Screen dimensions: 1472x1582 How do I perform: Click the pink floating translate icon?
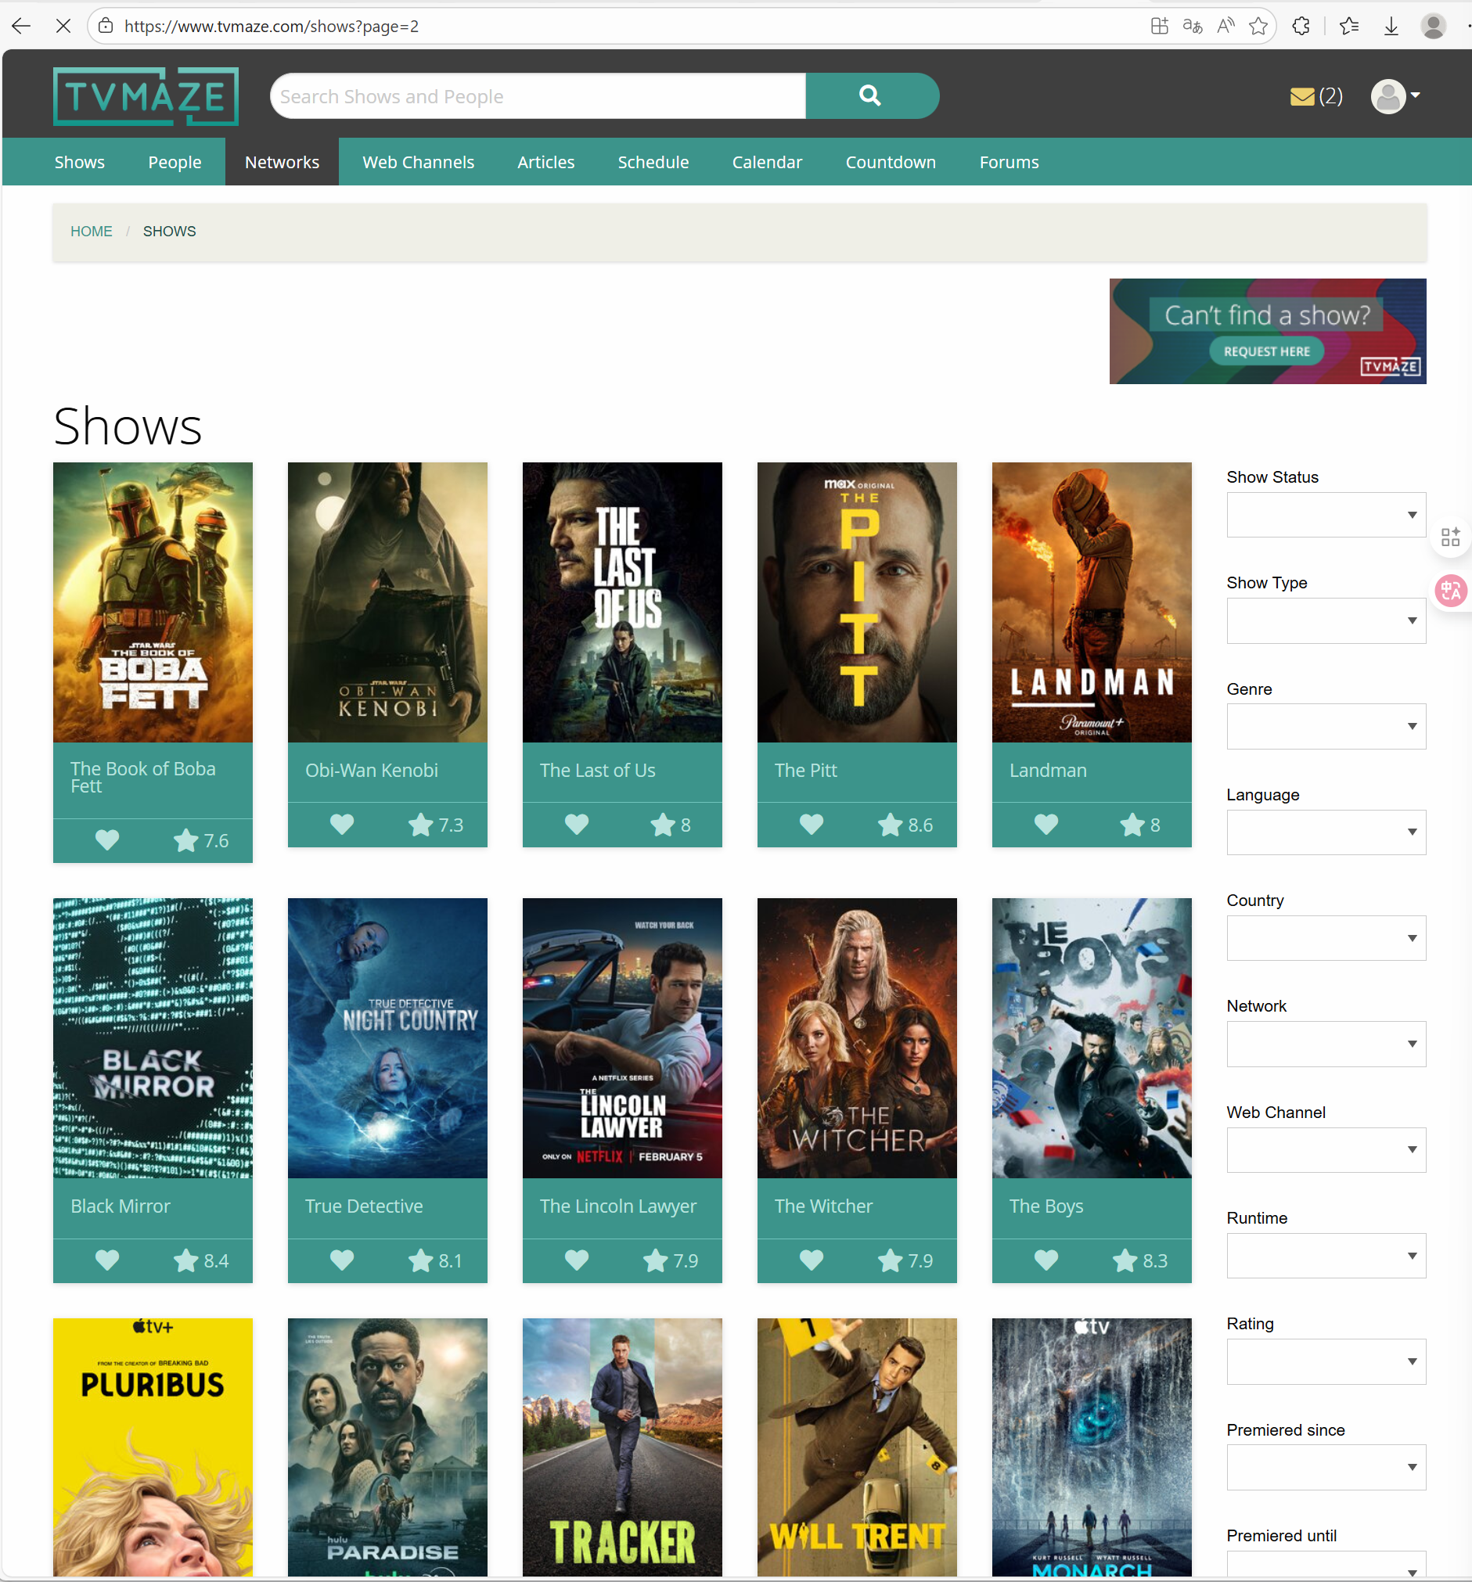pos(1451,591)
